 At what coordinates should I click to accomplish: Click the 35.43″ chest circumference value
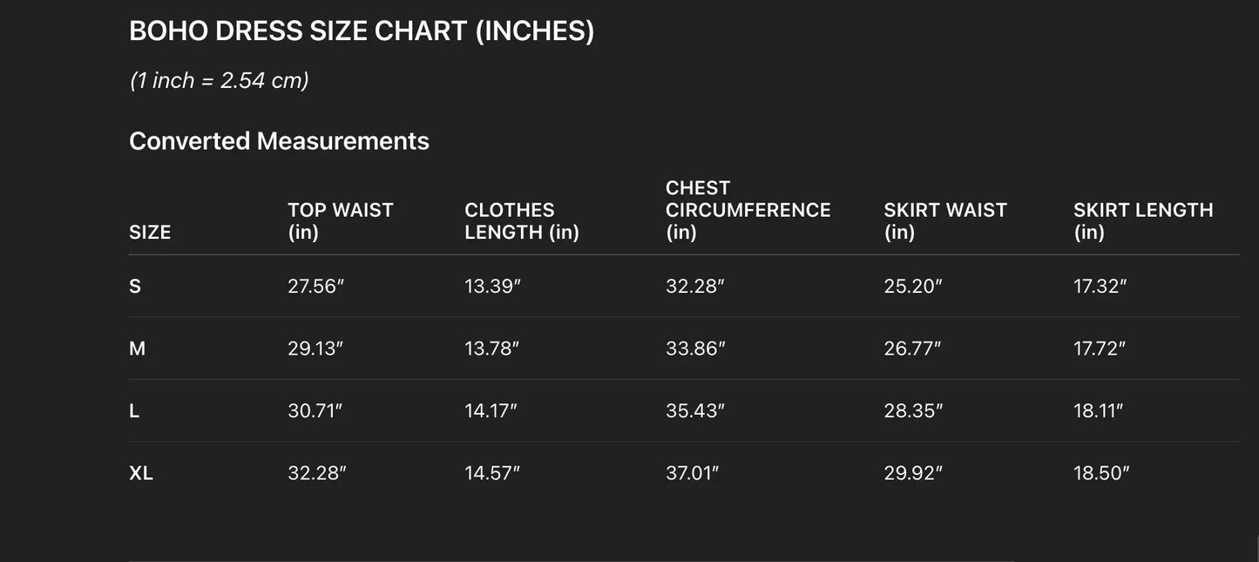click(x=695, y=411)
